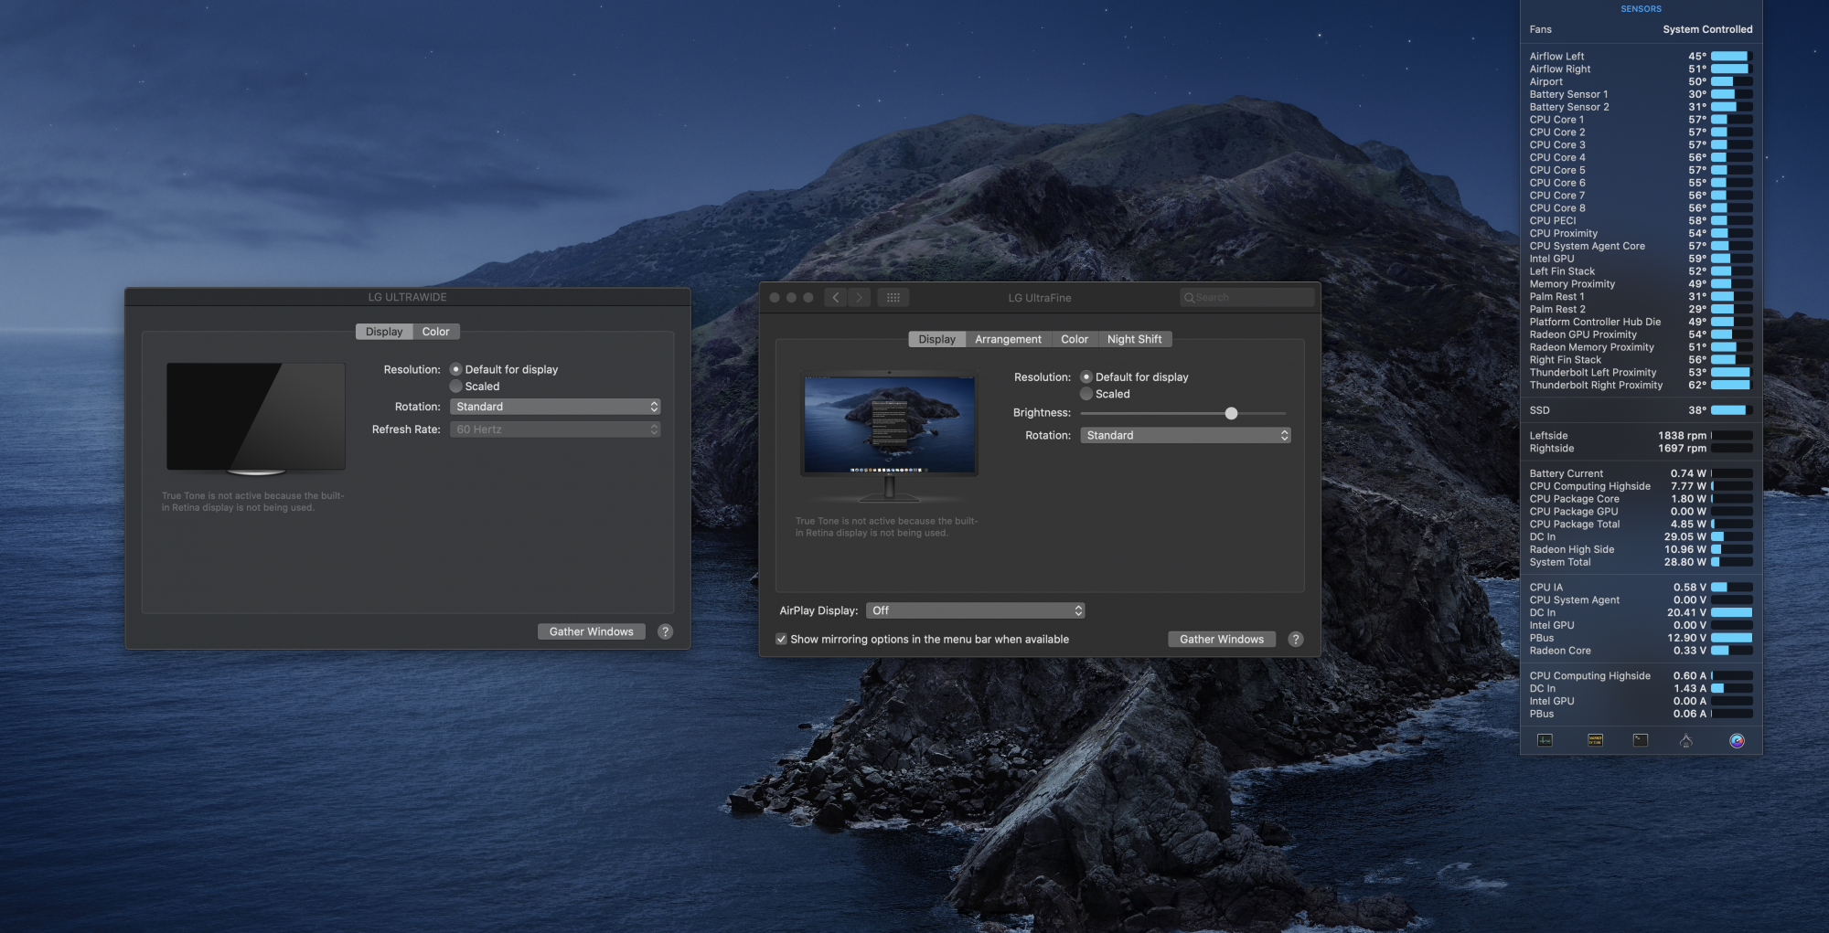Switch to Display tab in LG UltraFine
The height and width of the screenshot is (933, 1829).
point(936,339)
